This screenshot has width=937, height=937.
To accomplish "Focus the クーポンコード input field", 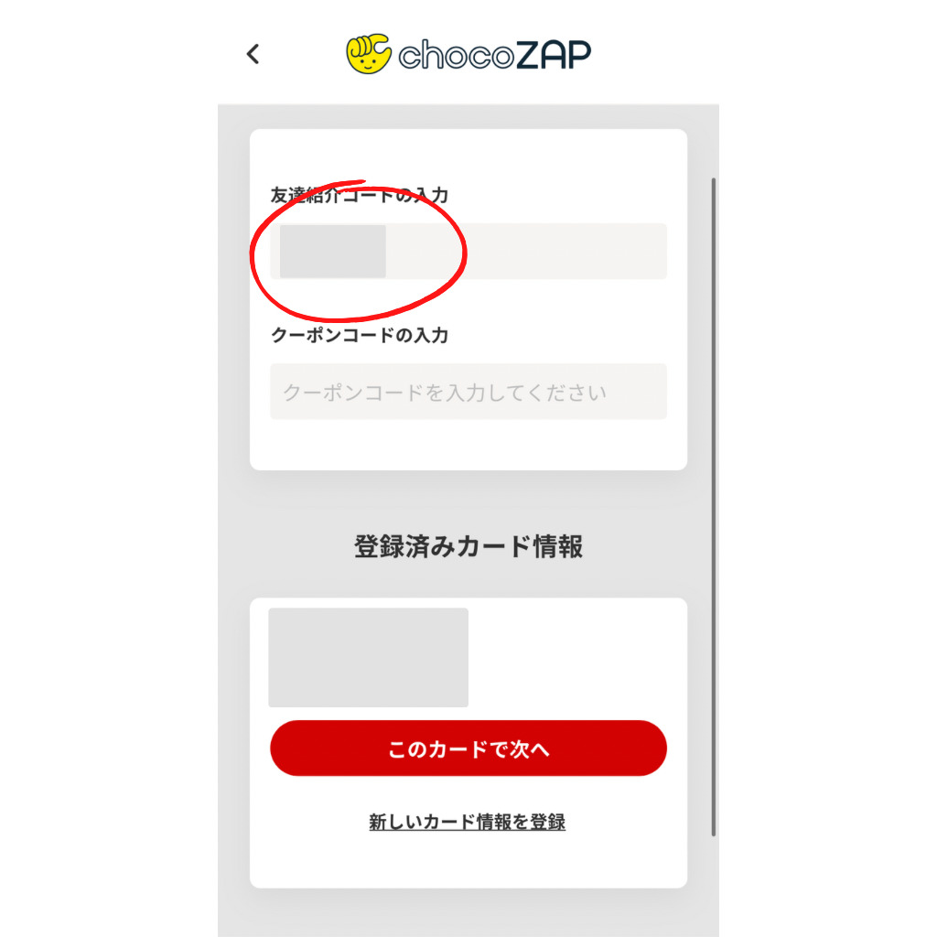I will [468, 392].
